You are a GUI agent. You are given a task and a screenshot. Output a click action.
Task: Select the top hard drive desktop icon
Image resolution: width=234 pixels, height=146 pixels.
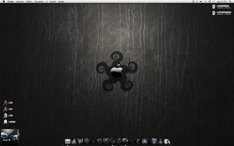click(x=214, y=7)
